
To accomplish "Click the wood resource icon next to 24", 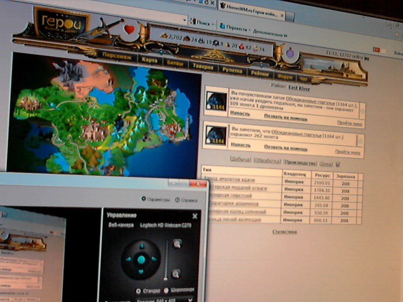I will pyautogui.click(x=186, y=39).
